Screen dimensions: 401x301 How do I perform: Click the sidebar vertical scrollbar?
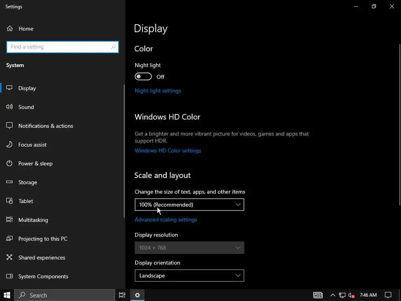[x=124, y=151]
